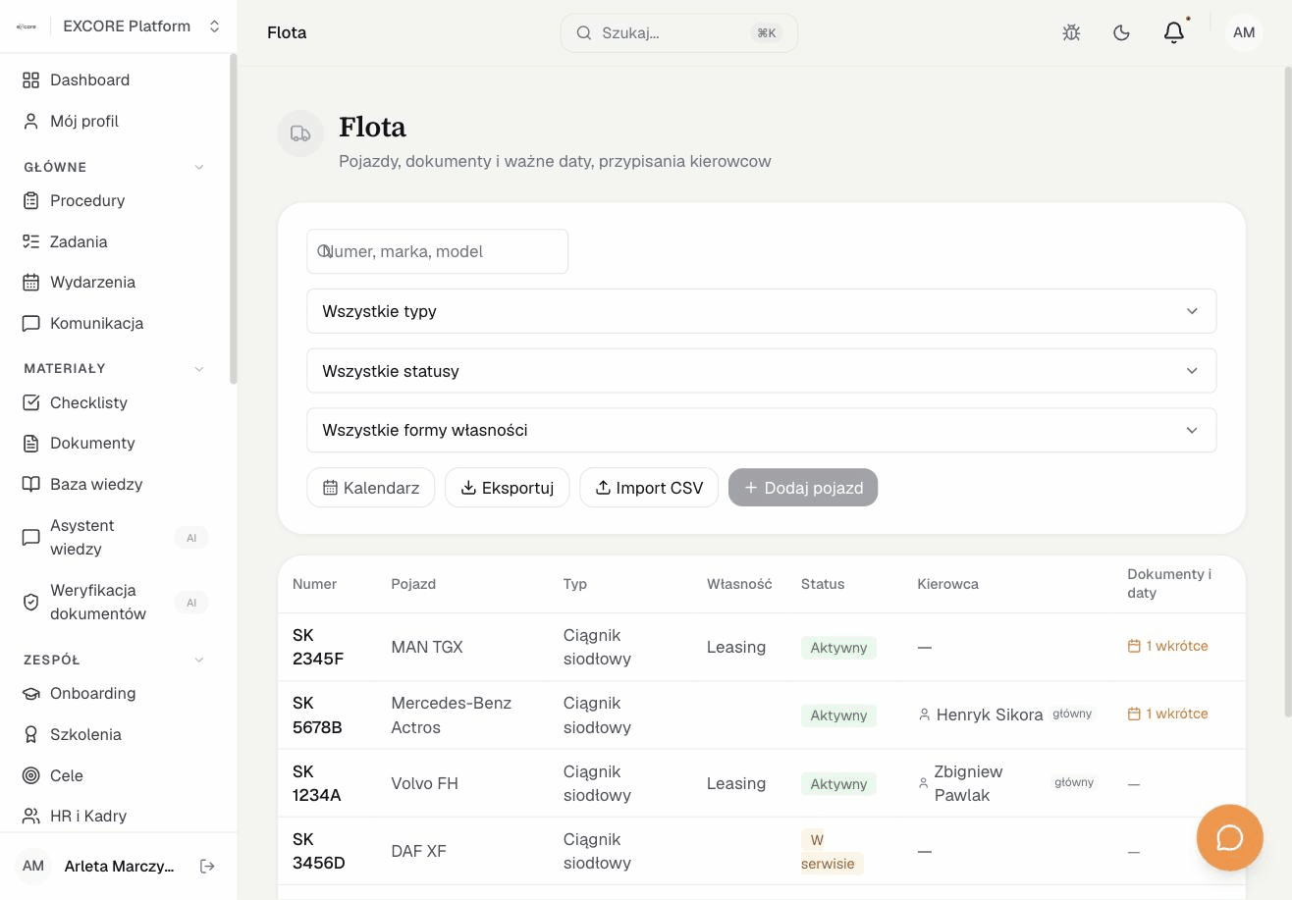Click the Dashboard grid icon

tap(31, 79)
